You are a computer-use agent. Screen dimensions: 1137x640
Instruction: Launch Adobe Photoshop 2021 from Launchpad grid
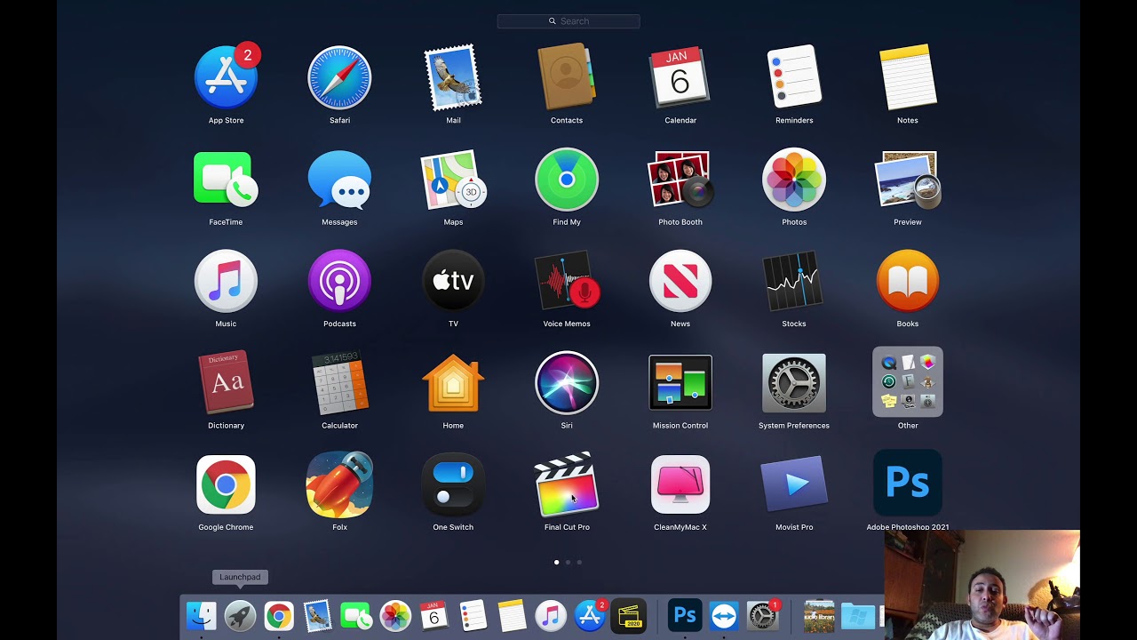pos(908,483)
